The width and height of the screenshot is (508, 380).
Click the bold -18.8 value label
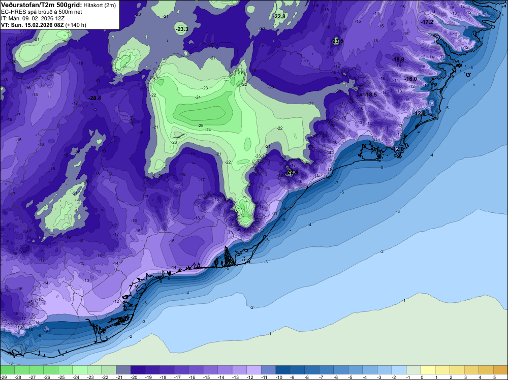tap(398, 59)
